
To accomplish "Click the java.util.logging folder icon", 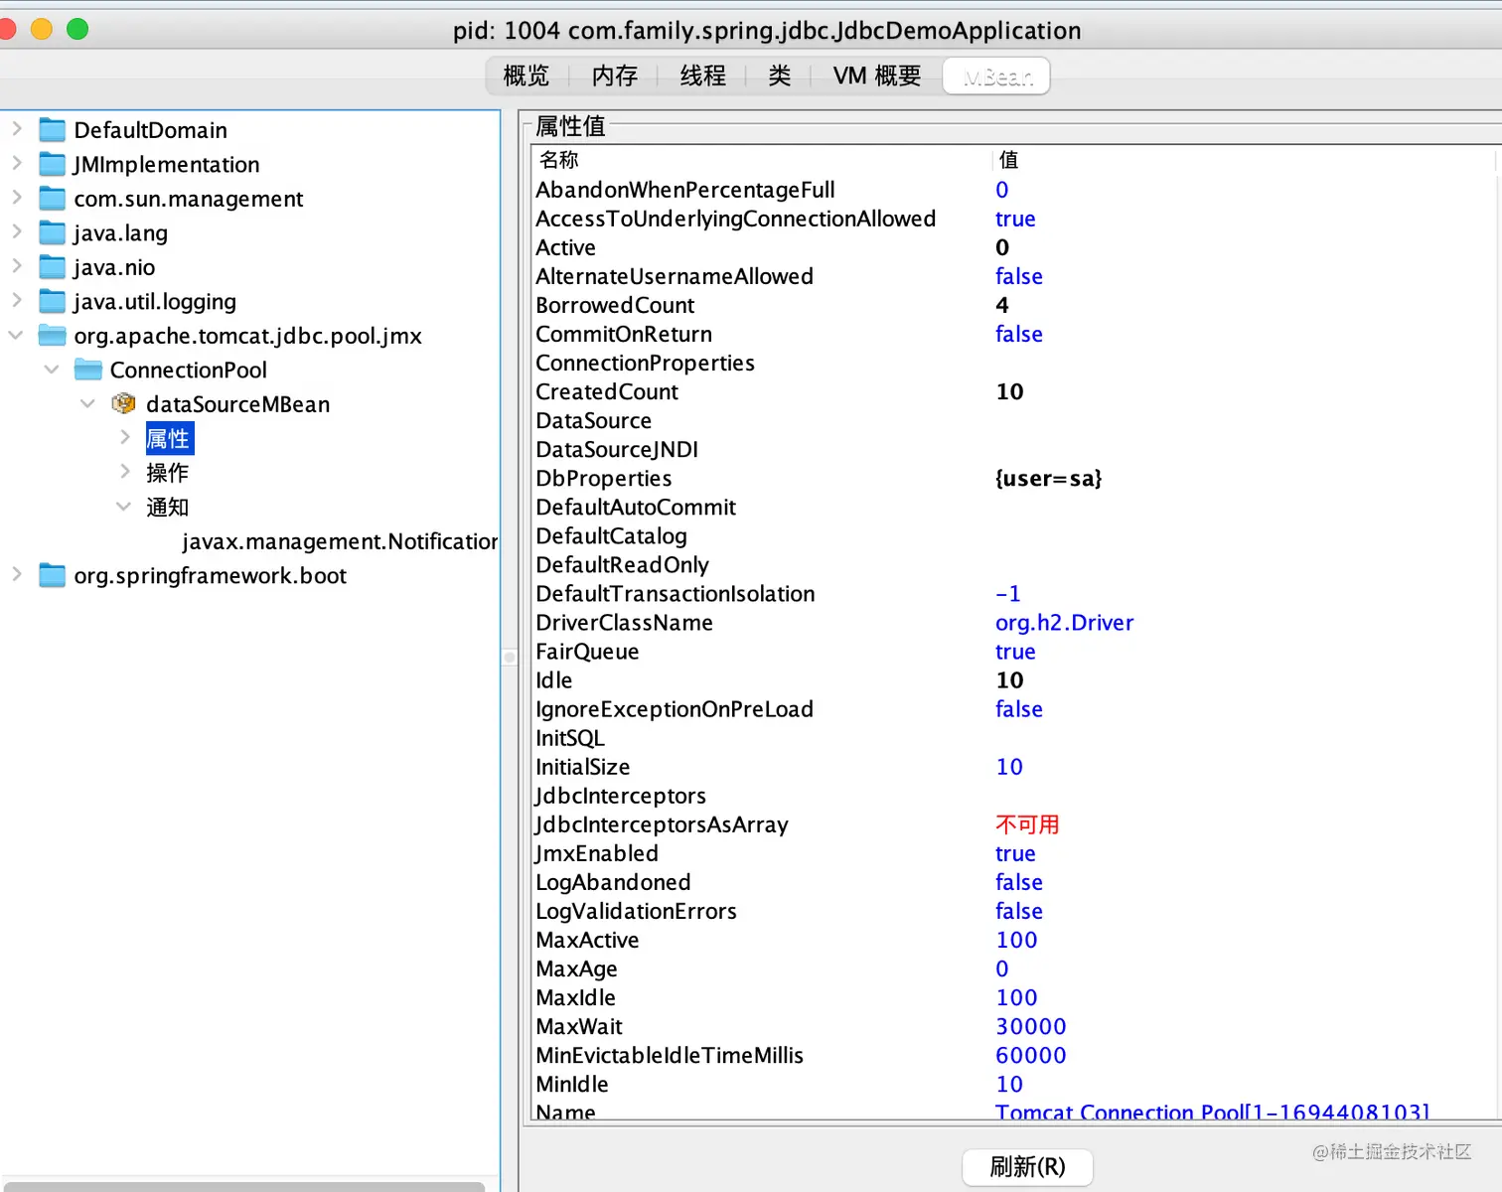I will click(x=52, y=301).
